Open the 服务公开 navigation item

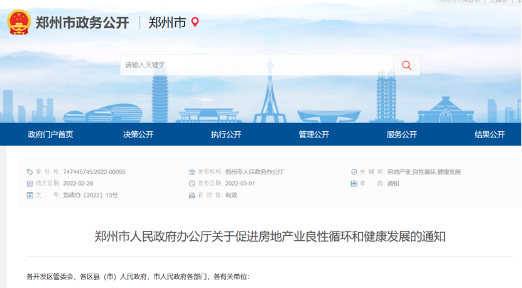pos(402,134)
